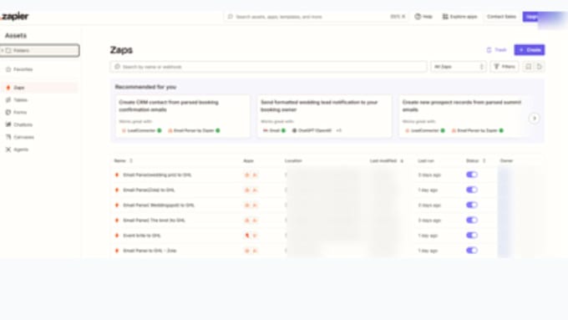The image size is (568, 320).
Task: Open the All Zaps dropdown
Action: (x=459, y=67)
